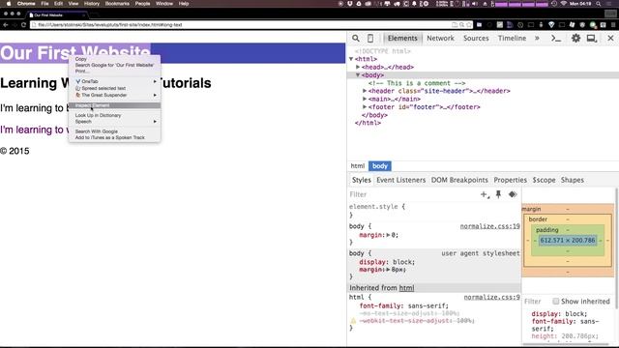Open Speech submenu

pyautogui.click(x=114, y=122)
